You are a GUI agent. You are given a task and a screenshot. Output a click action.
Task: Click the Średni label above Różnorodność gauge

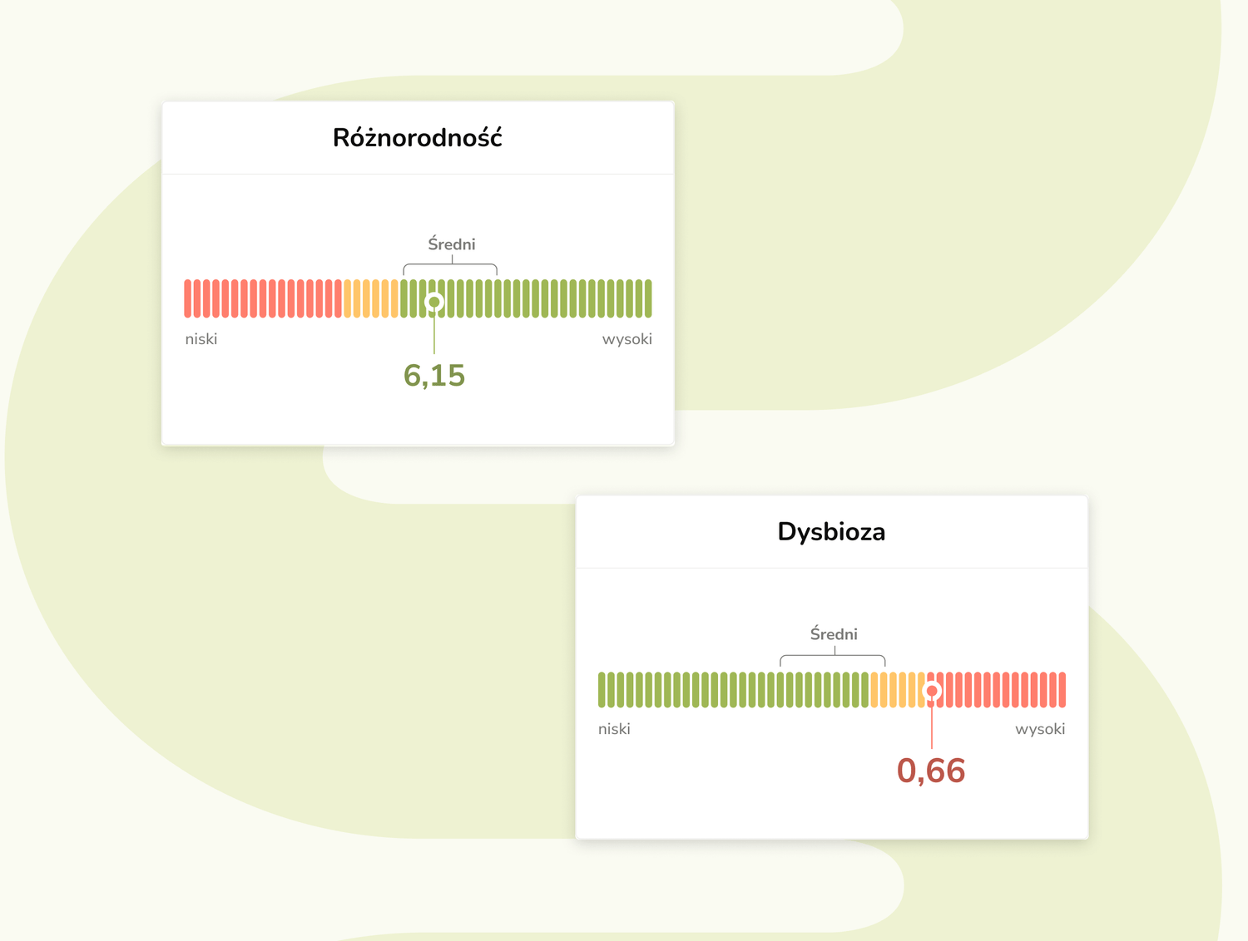coord(452,244)
